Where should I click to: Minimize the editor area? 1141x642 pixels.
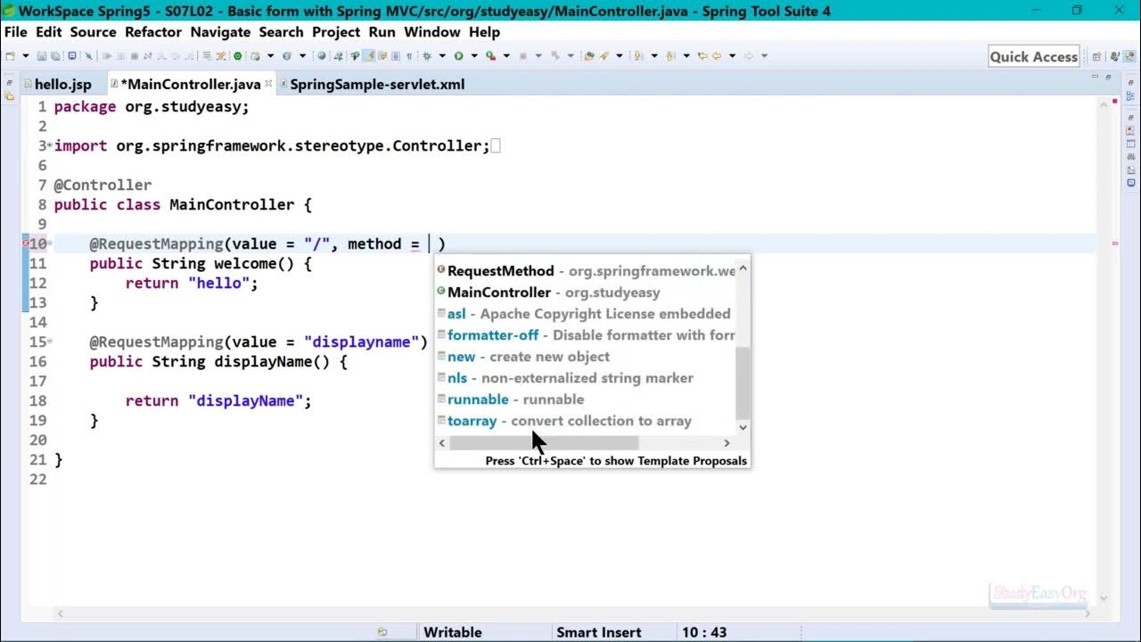tap(1096, 78)
